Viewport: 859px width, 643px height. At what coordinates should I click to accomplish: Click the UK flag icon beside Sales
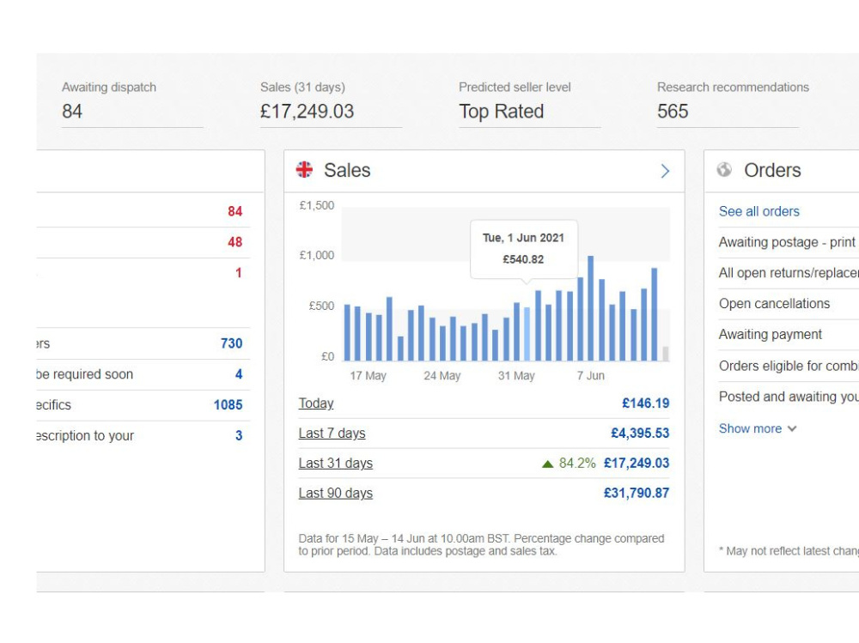(x=304, y=170)
